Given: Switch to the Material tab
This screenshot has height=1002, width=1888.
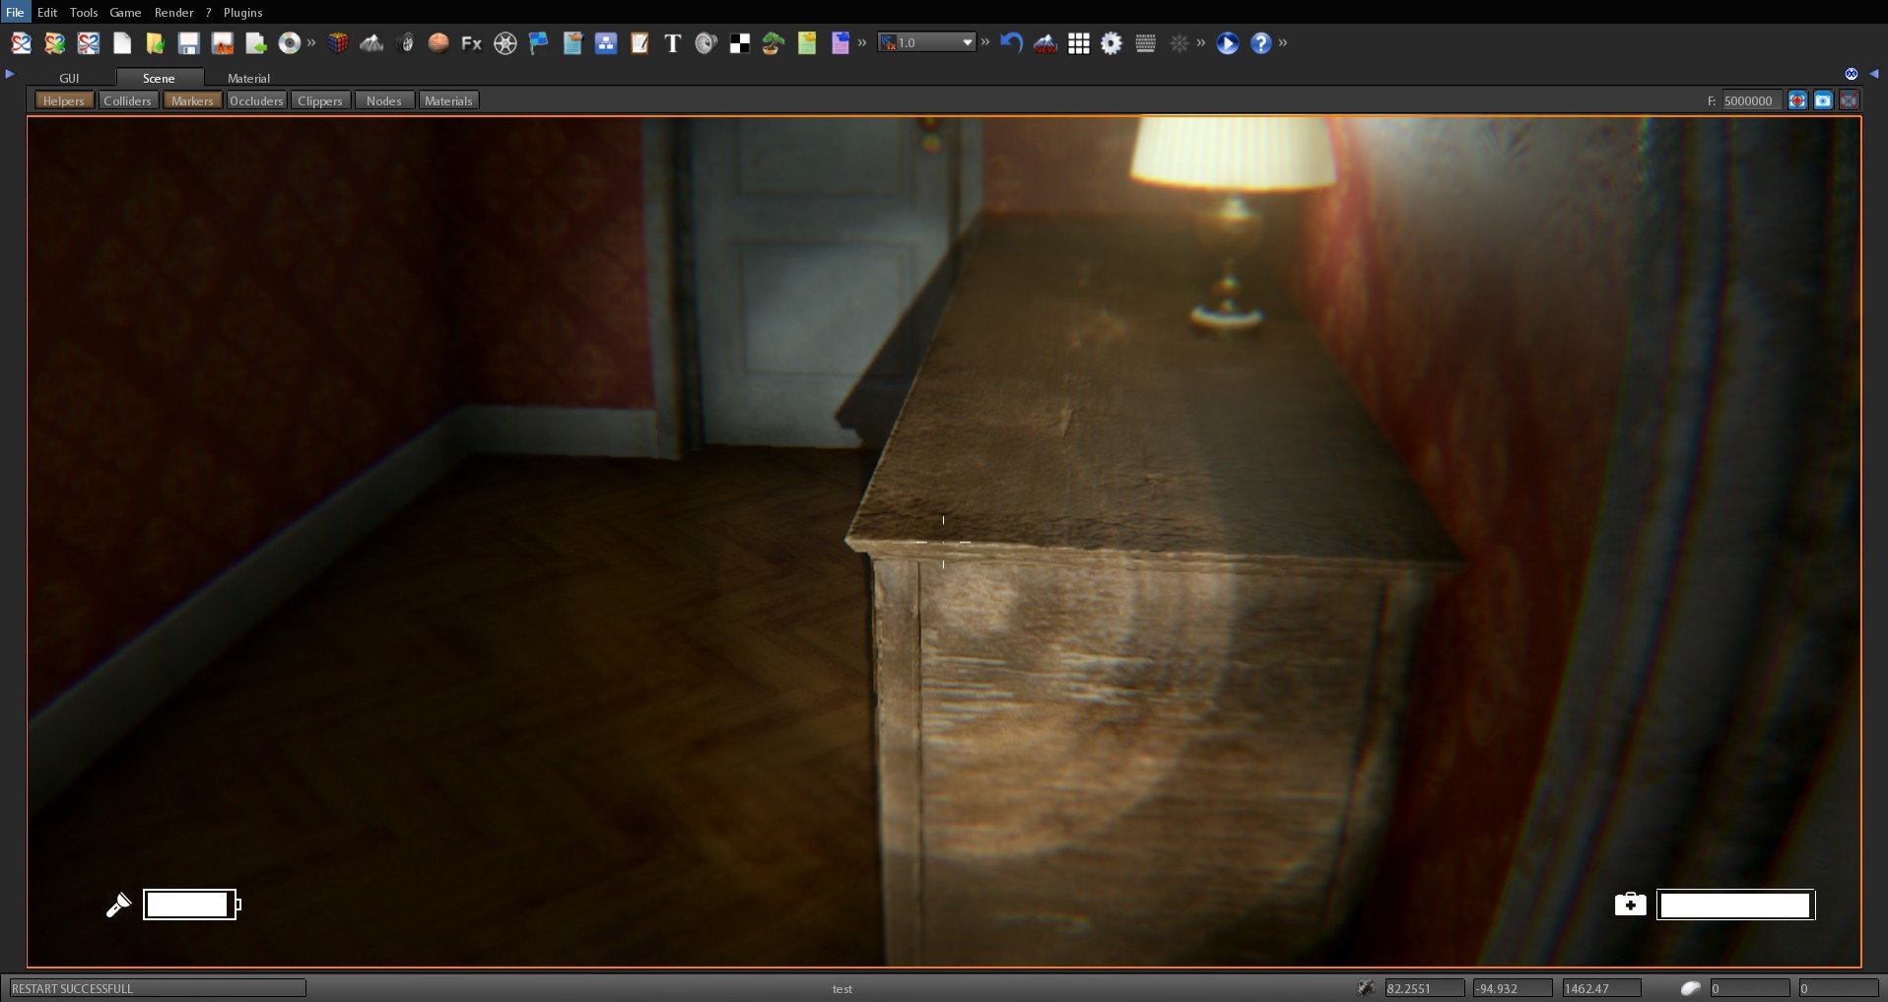Looking at the screenshot, I should tap(247, 78).
